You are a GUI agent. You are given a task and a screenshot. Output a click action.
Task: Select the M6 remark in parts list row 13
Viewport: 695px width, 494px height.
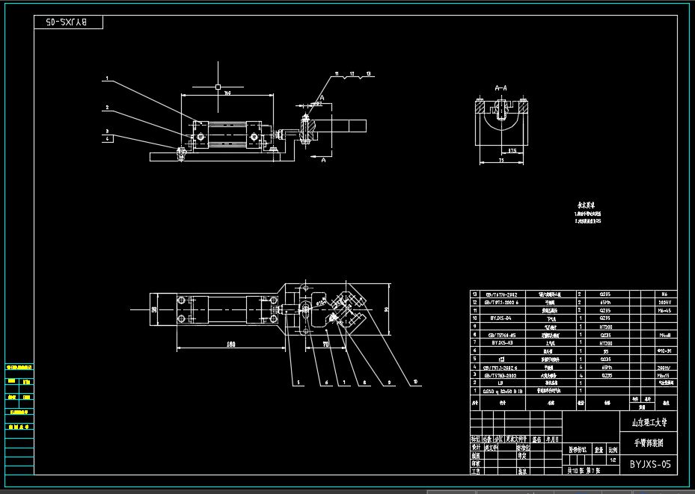tap(664, 294)
